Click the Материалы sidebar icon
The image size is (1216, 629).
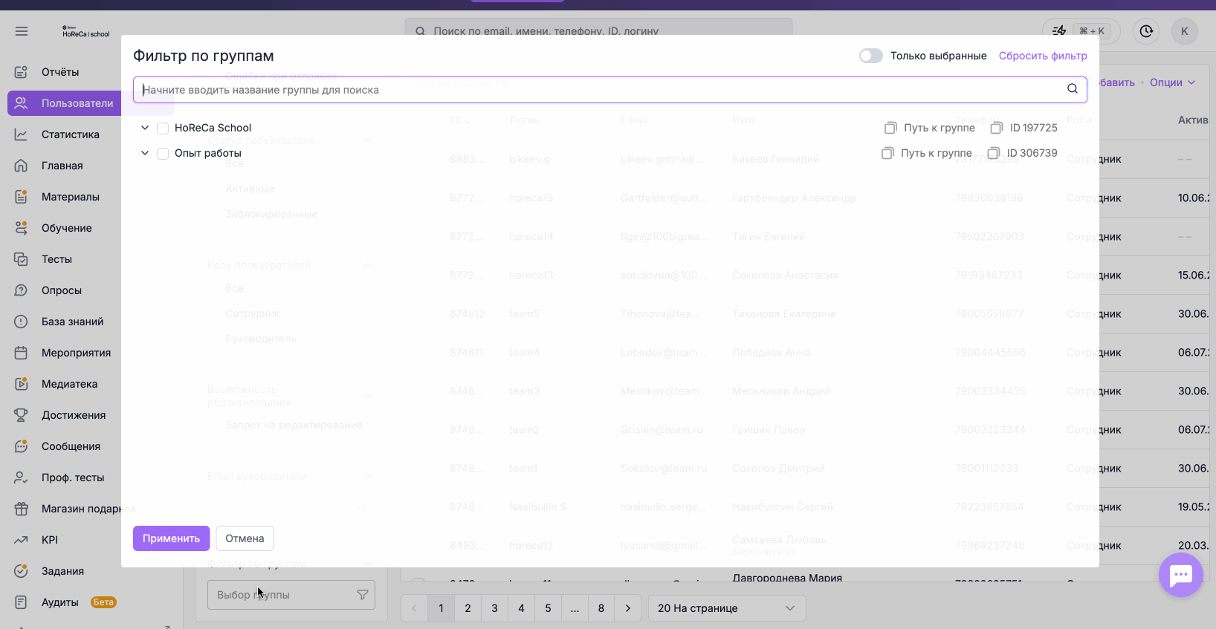tap(21, 197)
